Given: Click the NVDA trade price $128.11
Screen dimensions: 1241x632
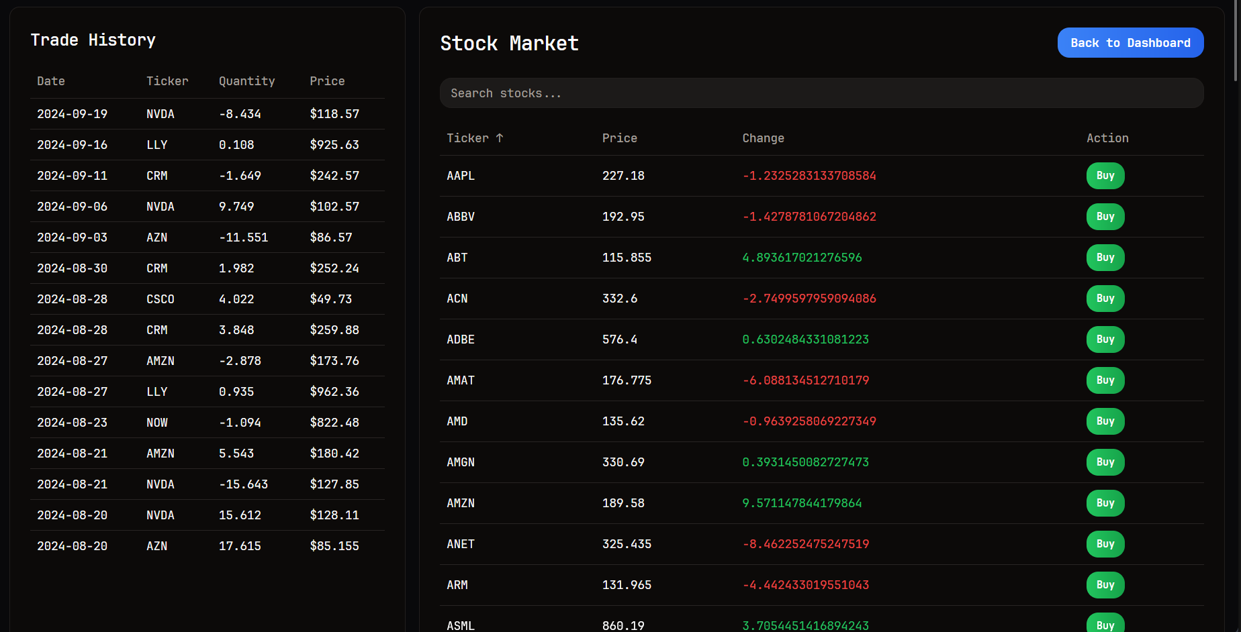Looking at the screenshot, I should click(334, 515).
